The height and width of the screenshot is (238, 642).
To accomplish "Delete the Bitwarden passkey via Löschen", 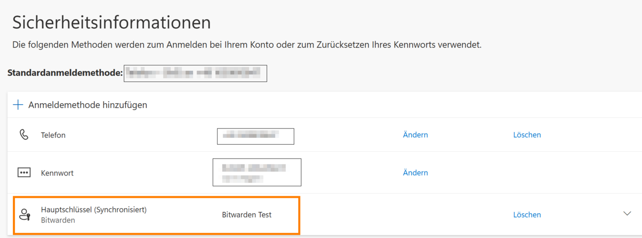I will 527,215.
